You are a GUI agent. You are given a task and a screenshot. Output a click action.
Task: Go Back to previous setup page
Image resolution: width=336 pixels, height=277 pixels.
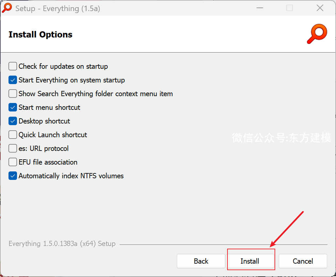tap(201, 261)
